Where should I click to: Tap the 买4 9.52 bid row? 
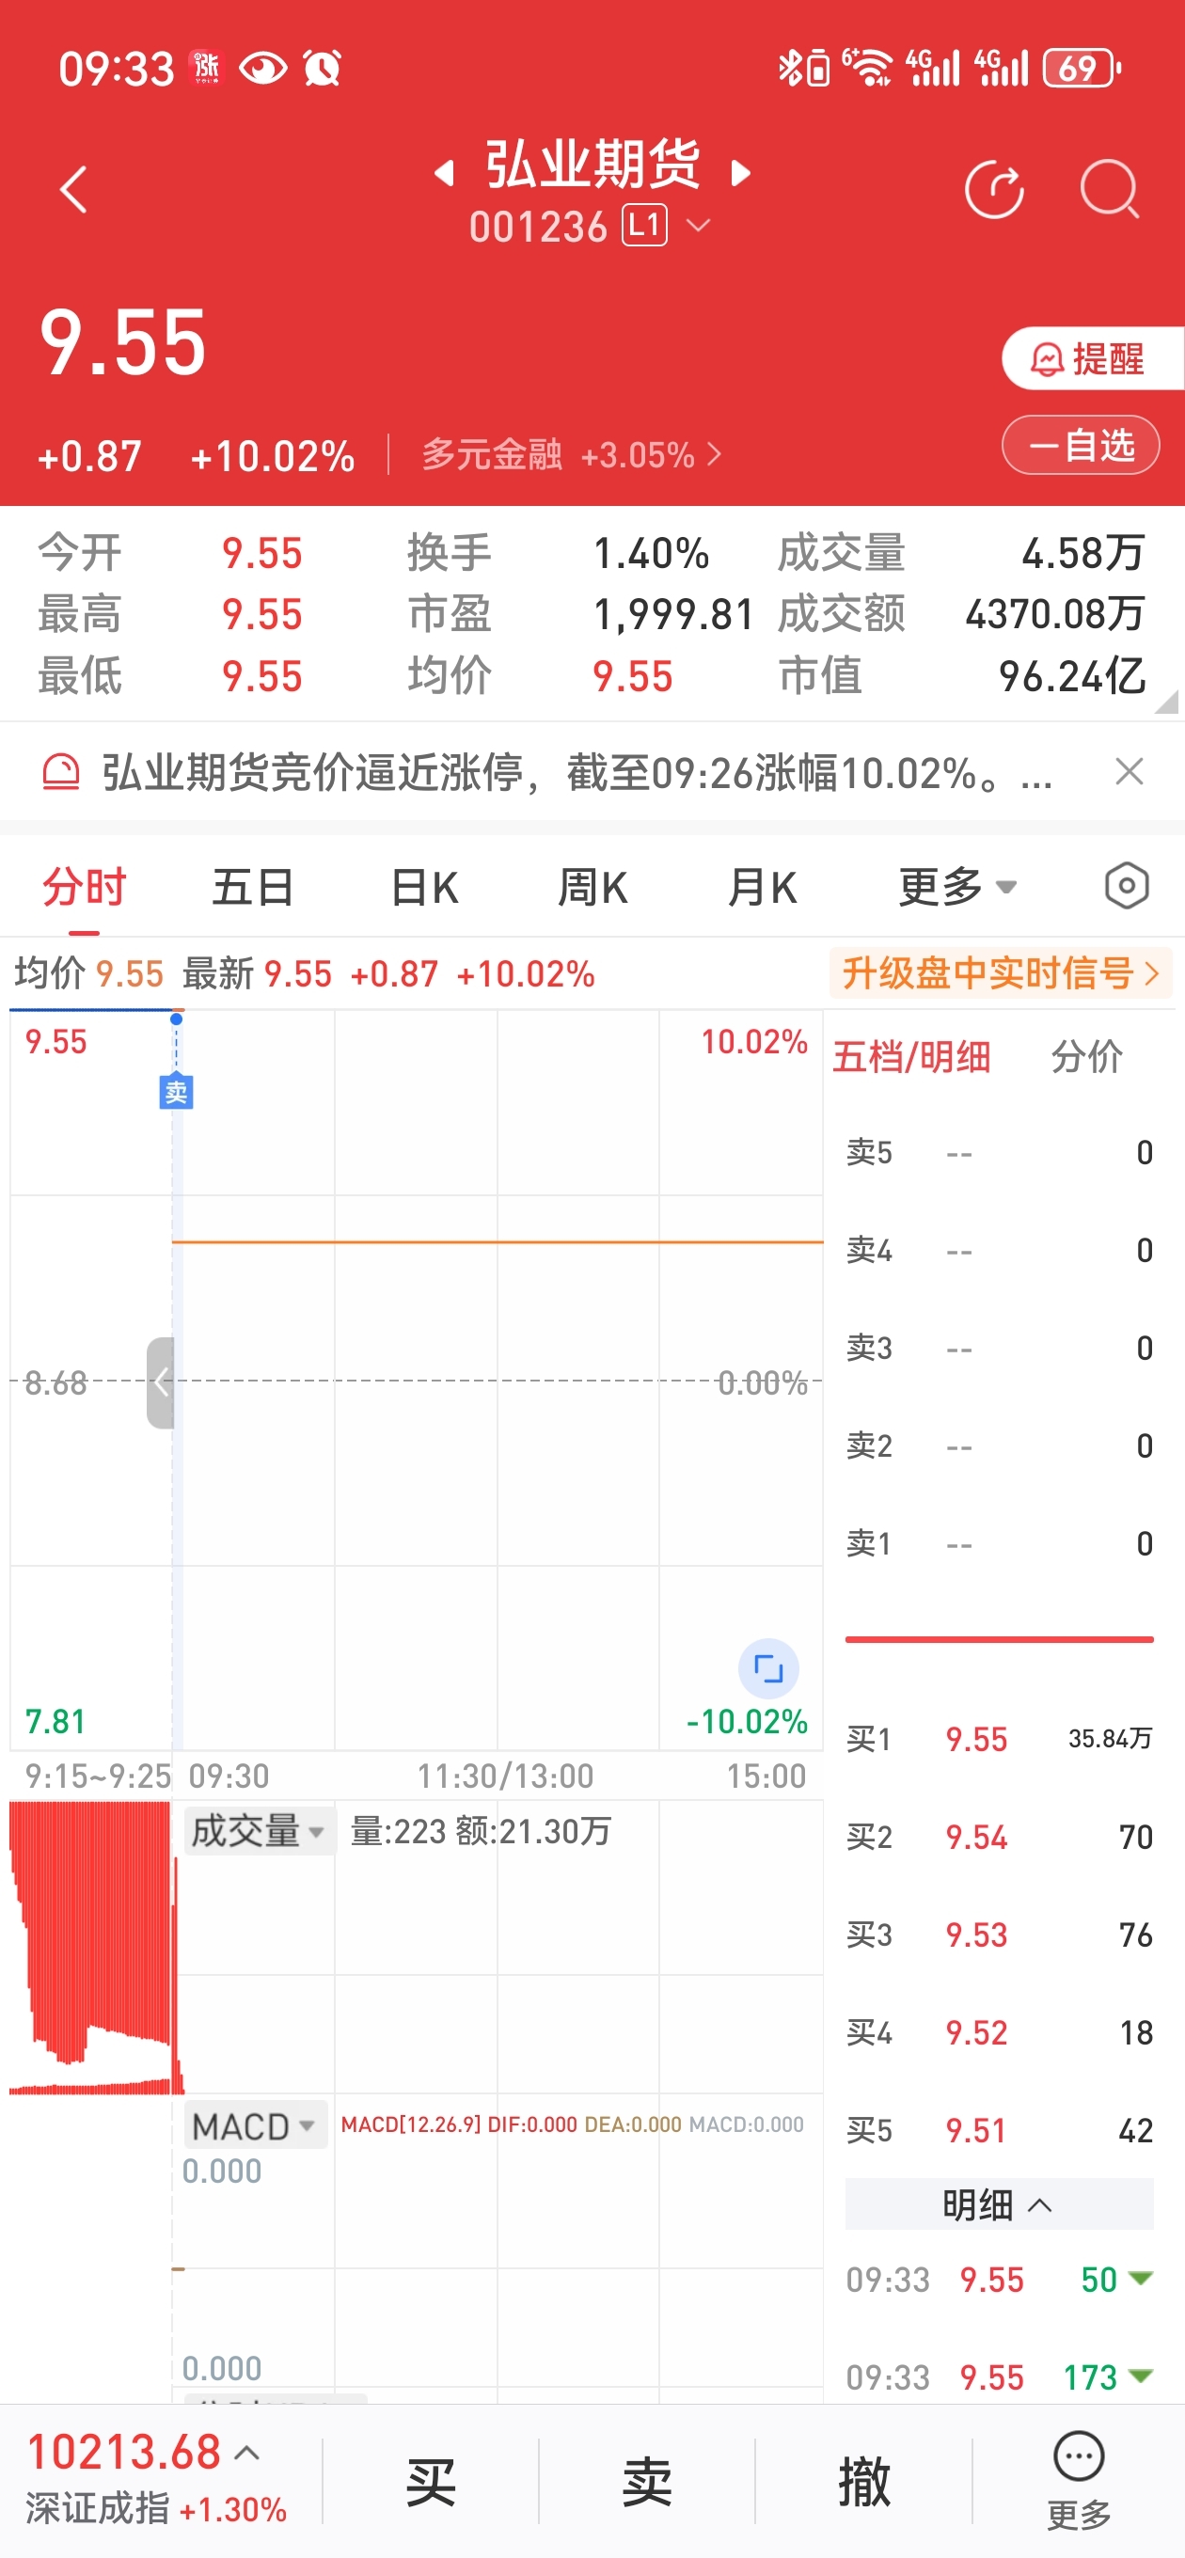click(999, 2032)
